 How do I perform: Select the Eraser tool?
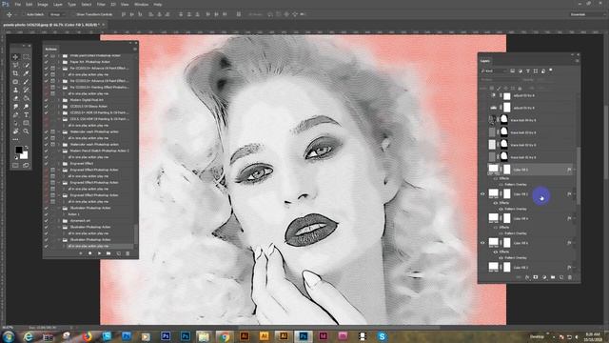point(15,98)
